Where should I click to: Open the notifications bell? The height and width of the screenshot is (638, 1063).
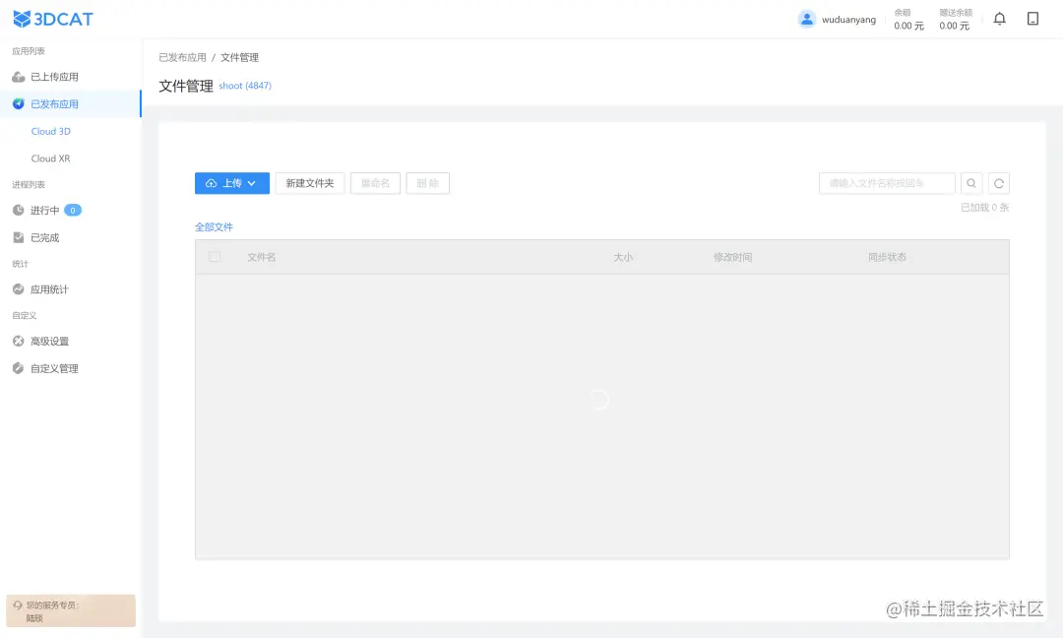click(x=999, y=19)
